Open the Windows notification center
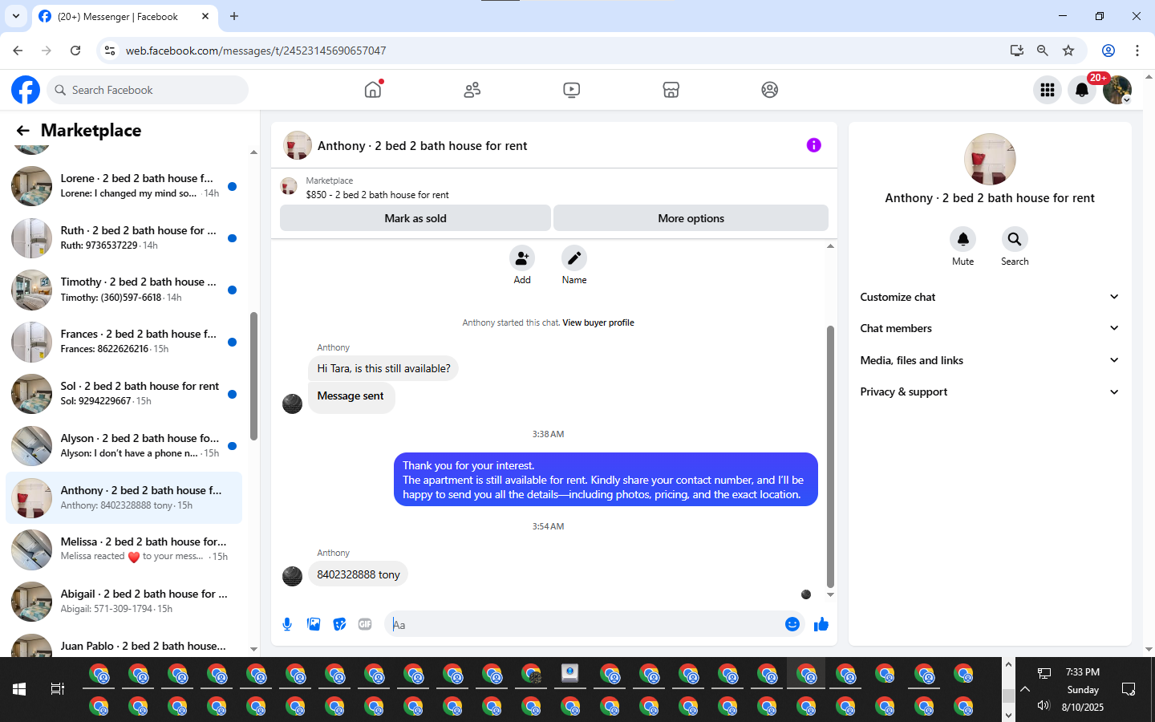The width and height of the screenshot is (1155, 722). click(x=1129, y=689)
